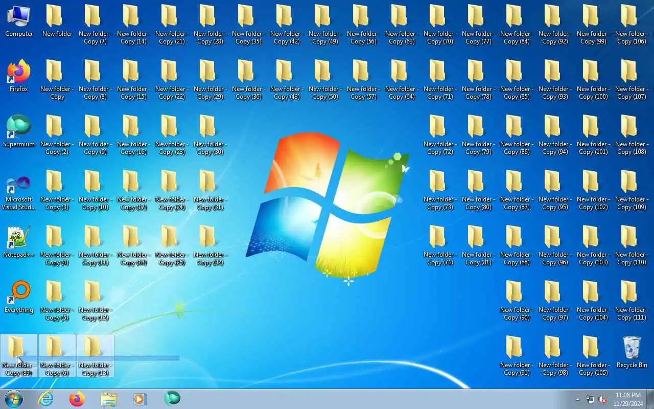
Task: Select the folder 'New folder - Copy (91)'
Action: click(517, 356)
